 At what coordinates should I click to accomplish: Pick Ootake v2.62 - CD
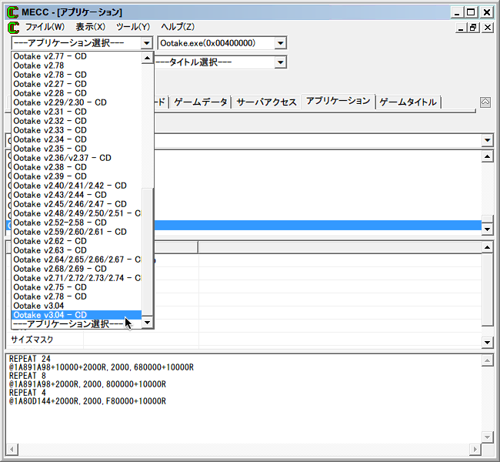tap(76, 241)
